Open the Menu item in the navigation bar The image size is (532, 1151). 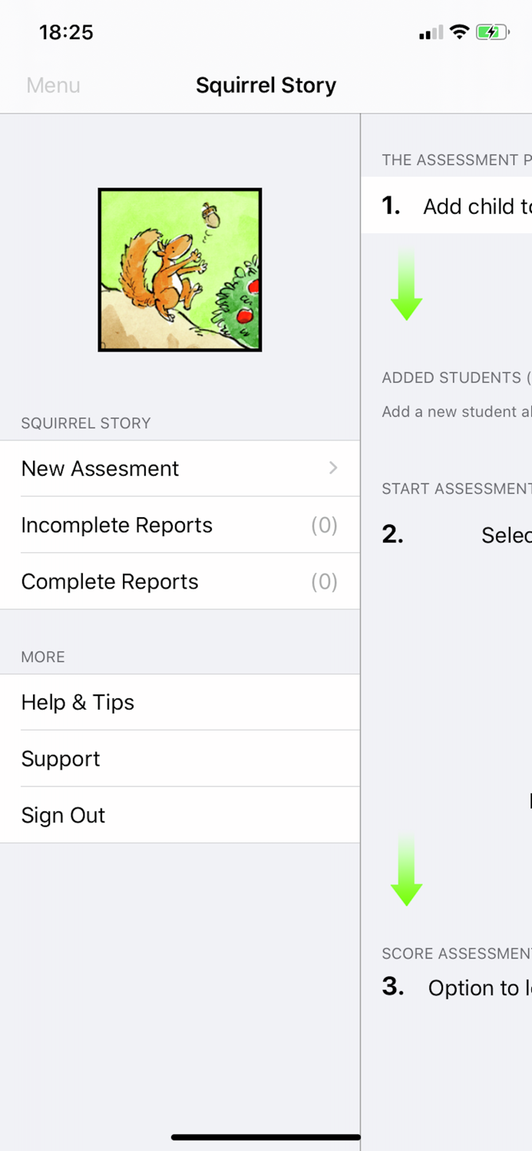pyautogui.click(x=52, y=85)
